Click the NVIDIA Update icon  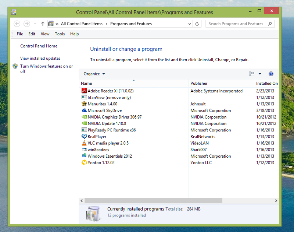click(84, 123)
